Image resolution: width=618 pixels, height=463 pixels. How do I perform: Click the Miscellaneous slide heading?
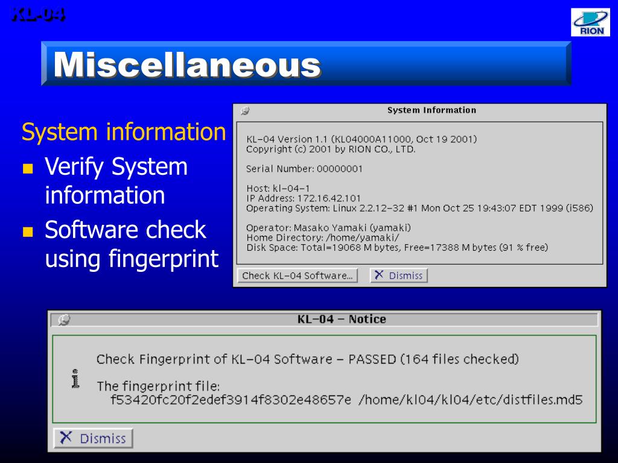point(187,64)
